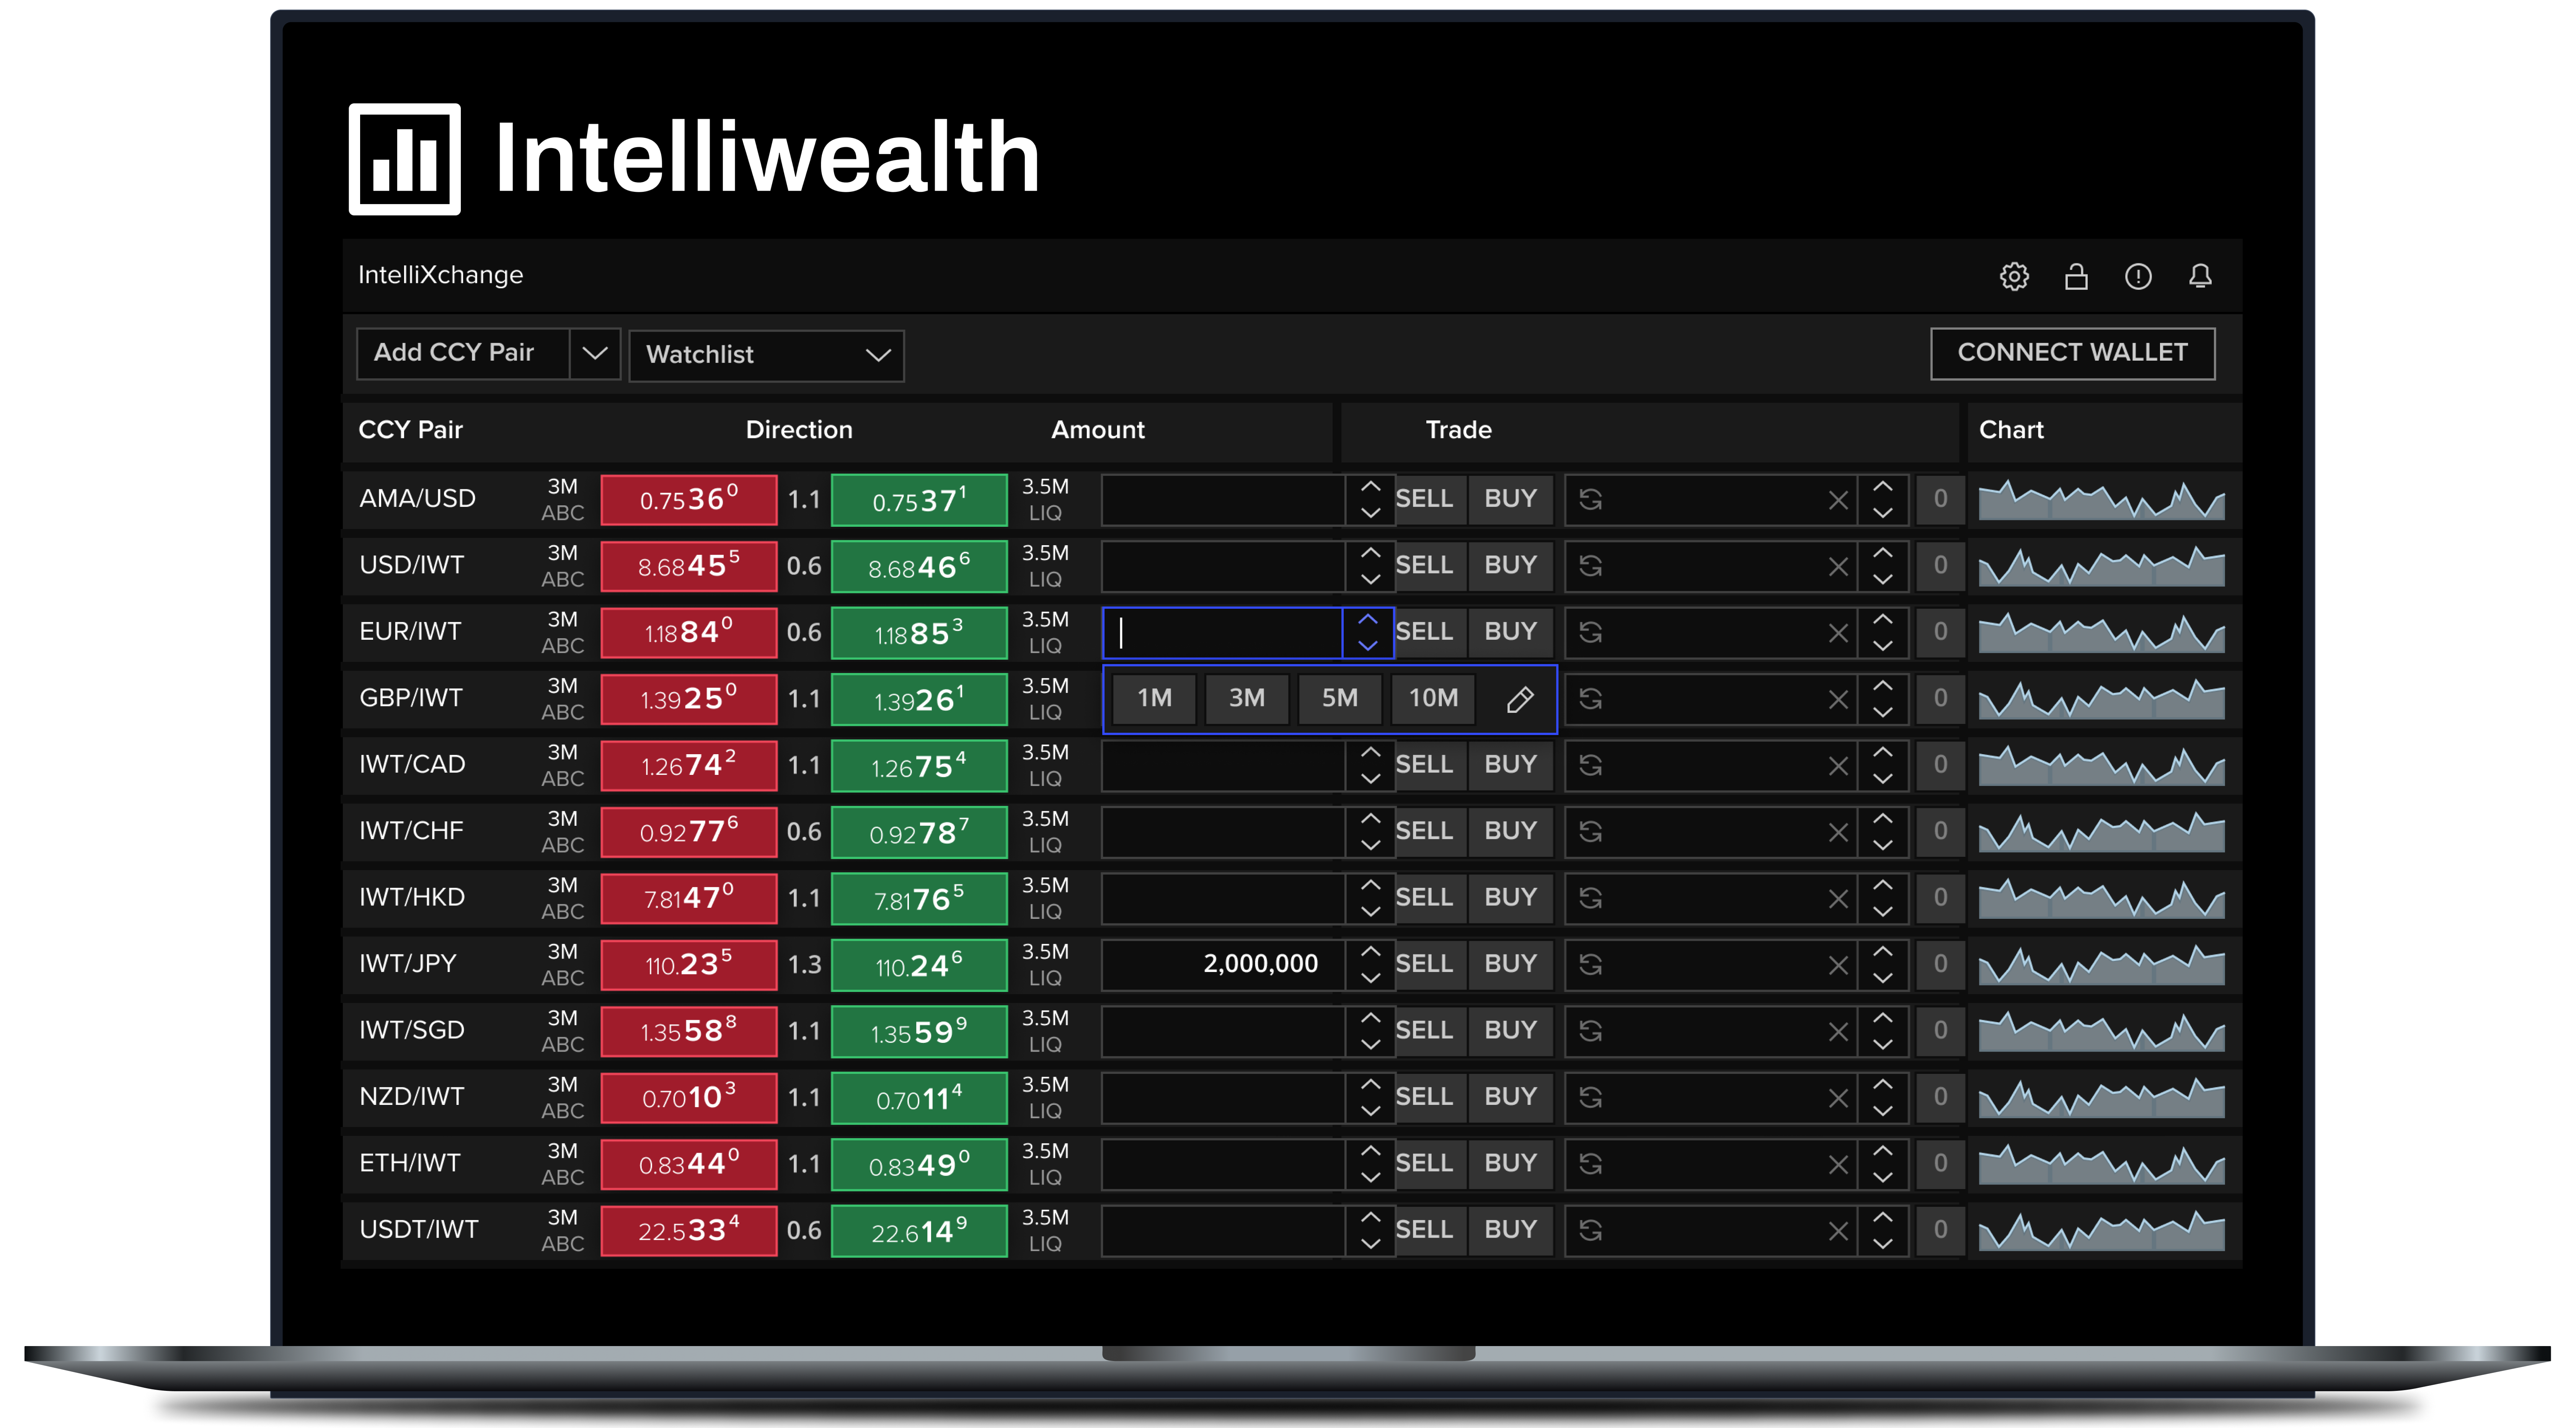Click refresh icon in IWT/CAD row
This screenshot has height=1428, width=2576.
click(1590, 766)
